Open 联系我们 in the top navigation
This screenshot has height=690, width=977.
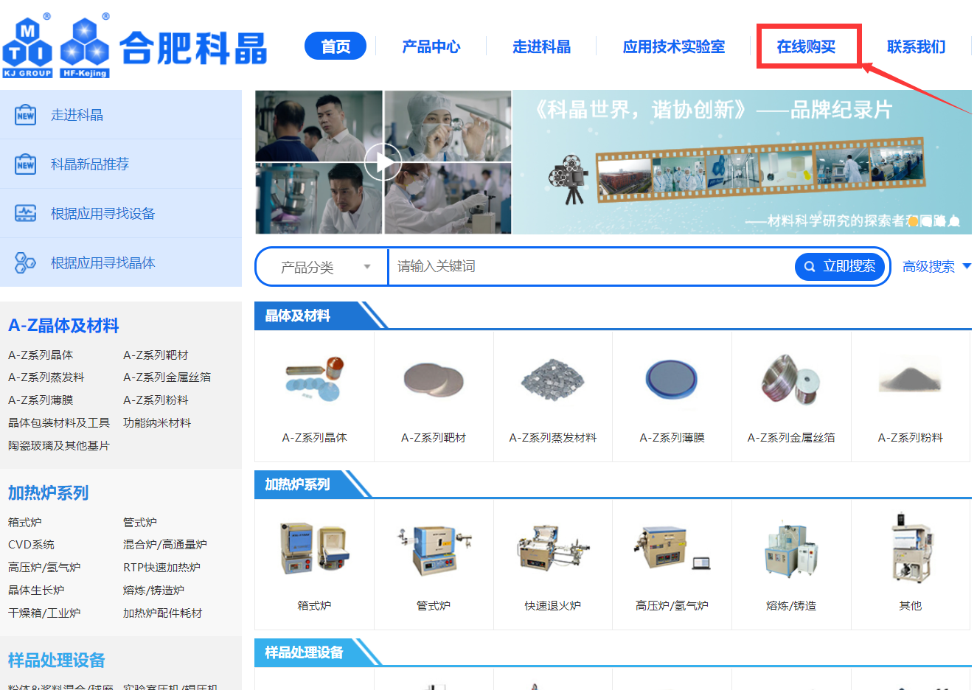(916, 46)
